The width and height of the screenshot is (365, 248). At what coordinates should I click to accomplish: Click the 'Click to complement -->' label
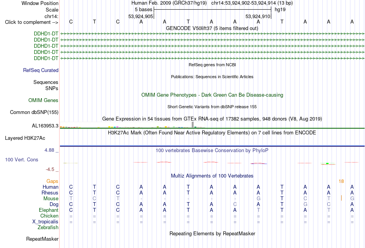(32, 22)
